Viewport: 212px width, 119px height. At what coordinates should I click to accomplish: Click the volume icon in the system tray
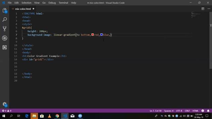184,116
